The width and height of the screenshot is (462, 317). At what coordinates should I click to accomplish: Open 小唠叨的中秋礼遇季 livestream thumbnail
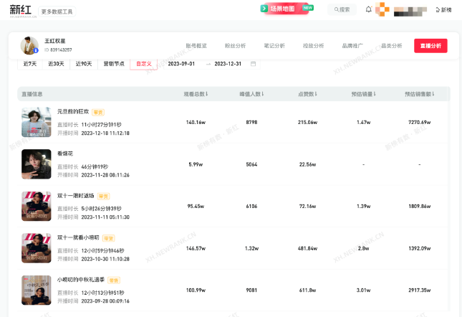click(37, 290)
